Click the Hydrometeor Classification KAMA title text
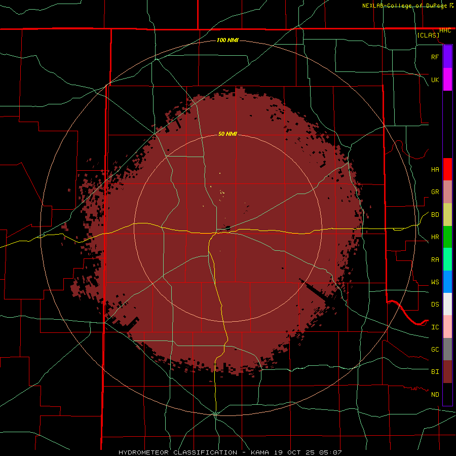 (230, 452)
